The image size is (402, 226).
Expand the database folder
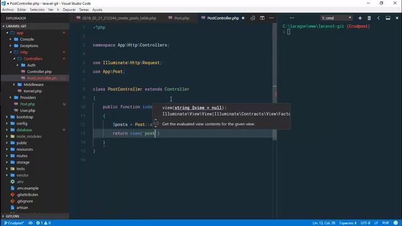tap(24, 130)
